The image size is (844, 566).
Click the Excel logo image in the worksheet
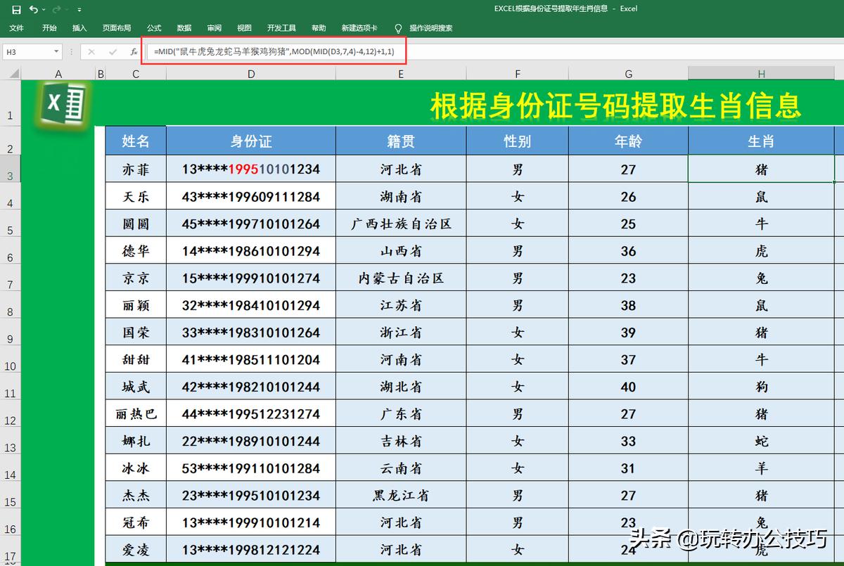62,104
